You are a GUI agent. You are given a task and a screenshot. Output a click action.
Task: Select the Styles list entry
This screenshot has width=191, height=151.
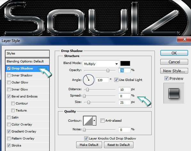coord(27,54)
